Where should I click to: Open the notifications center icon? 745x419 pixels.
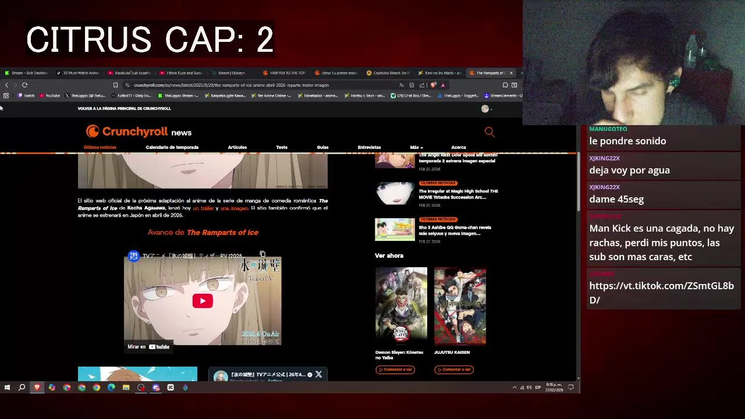tap(571, 388)
